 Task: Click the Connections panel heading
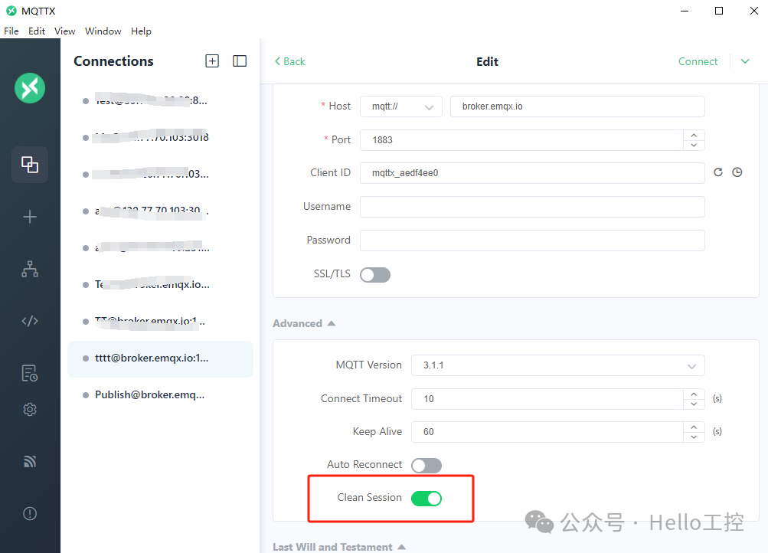point(113,61)
